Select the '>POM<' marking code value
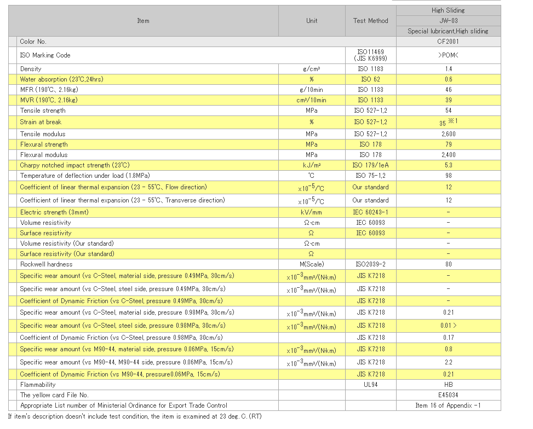The image size is (533, 429). (x=448, y=55)
